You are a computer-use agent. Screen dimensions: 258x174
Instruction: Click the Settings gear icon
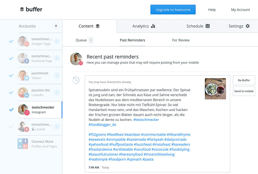tap(248, 26)
